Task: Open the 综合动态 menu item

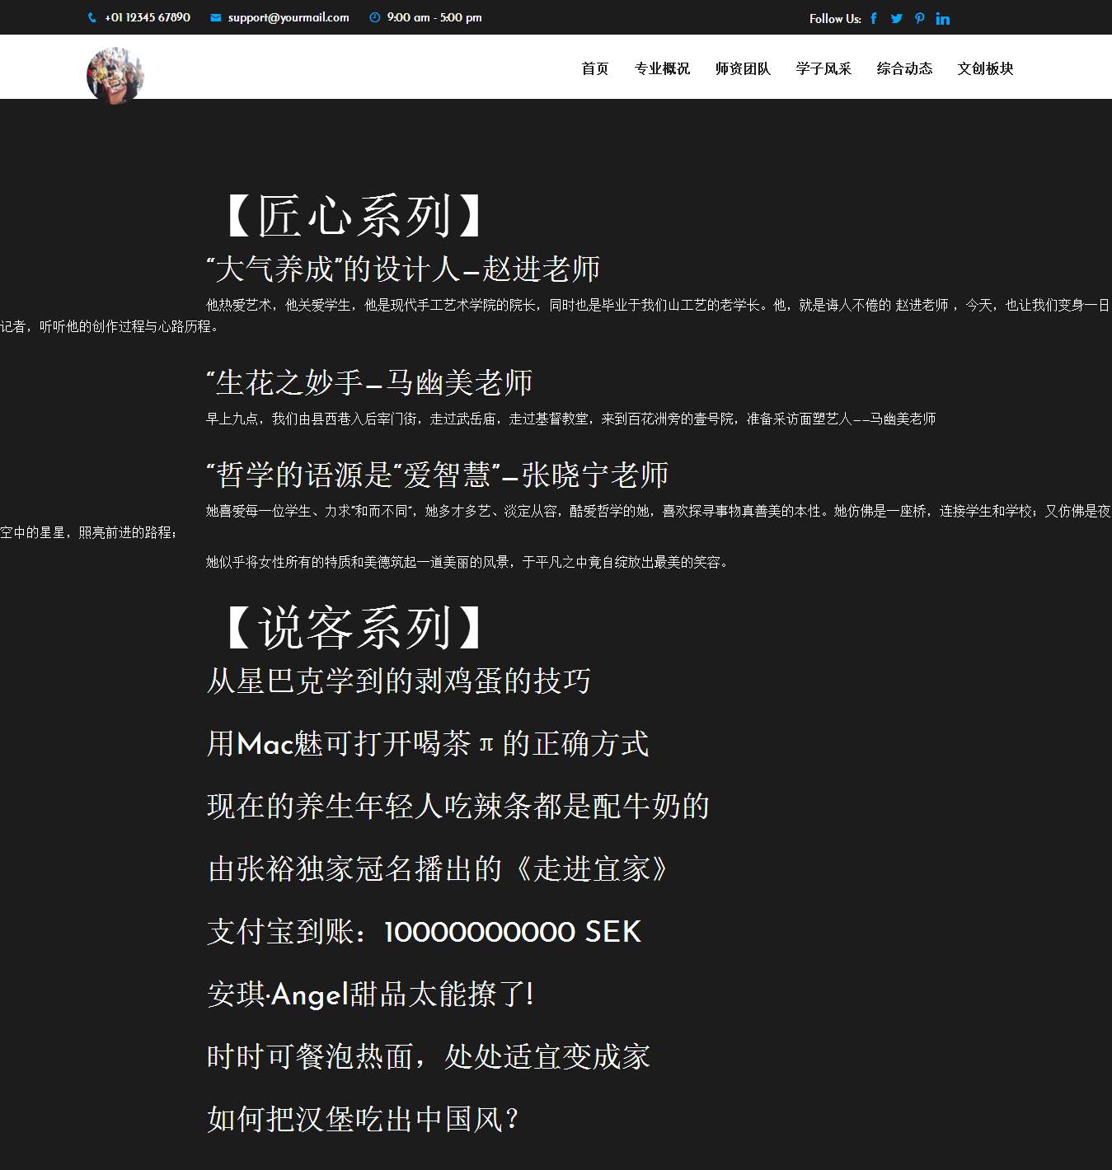Action: tap(904, 68)
